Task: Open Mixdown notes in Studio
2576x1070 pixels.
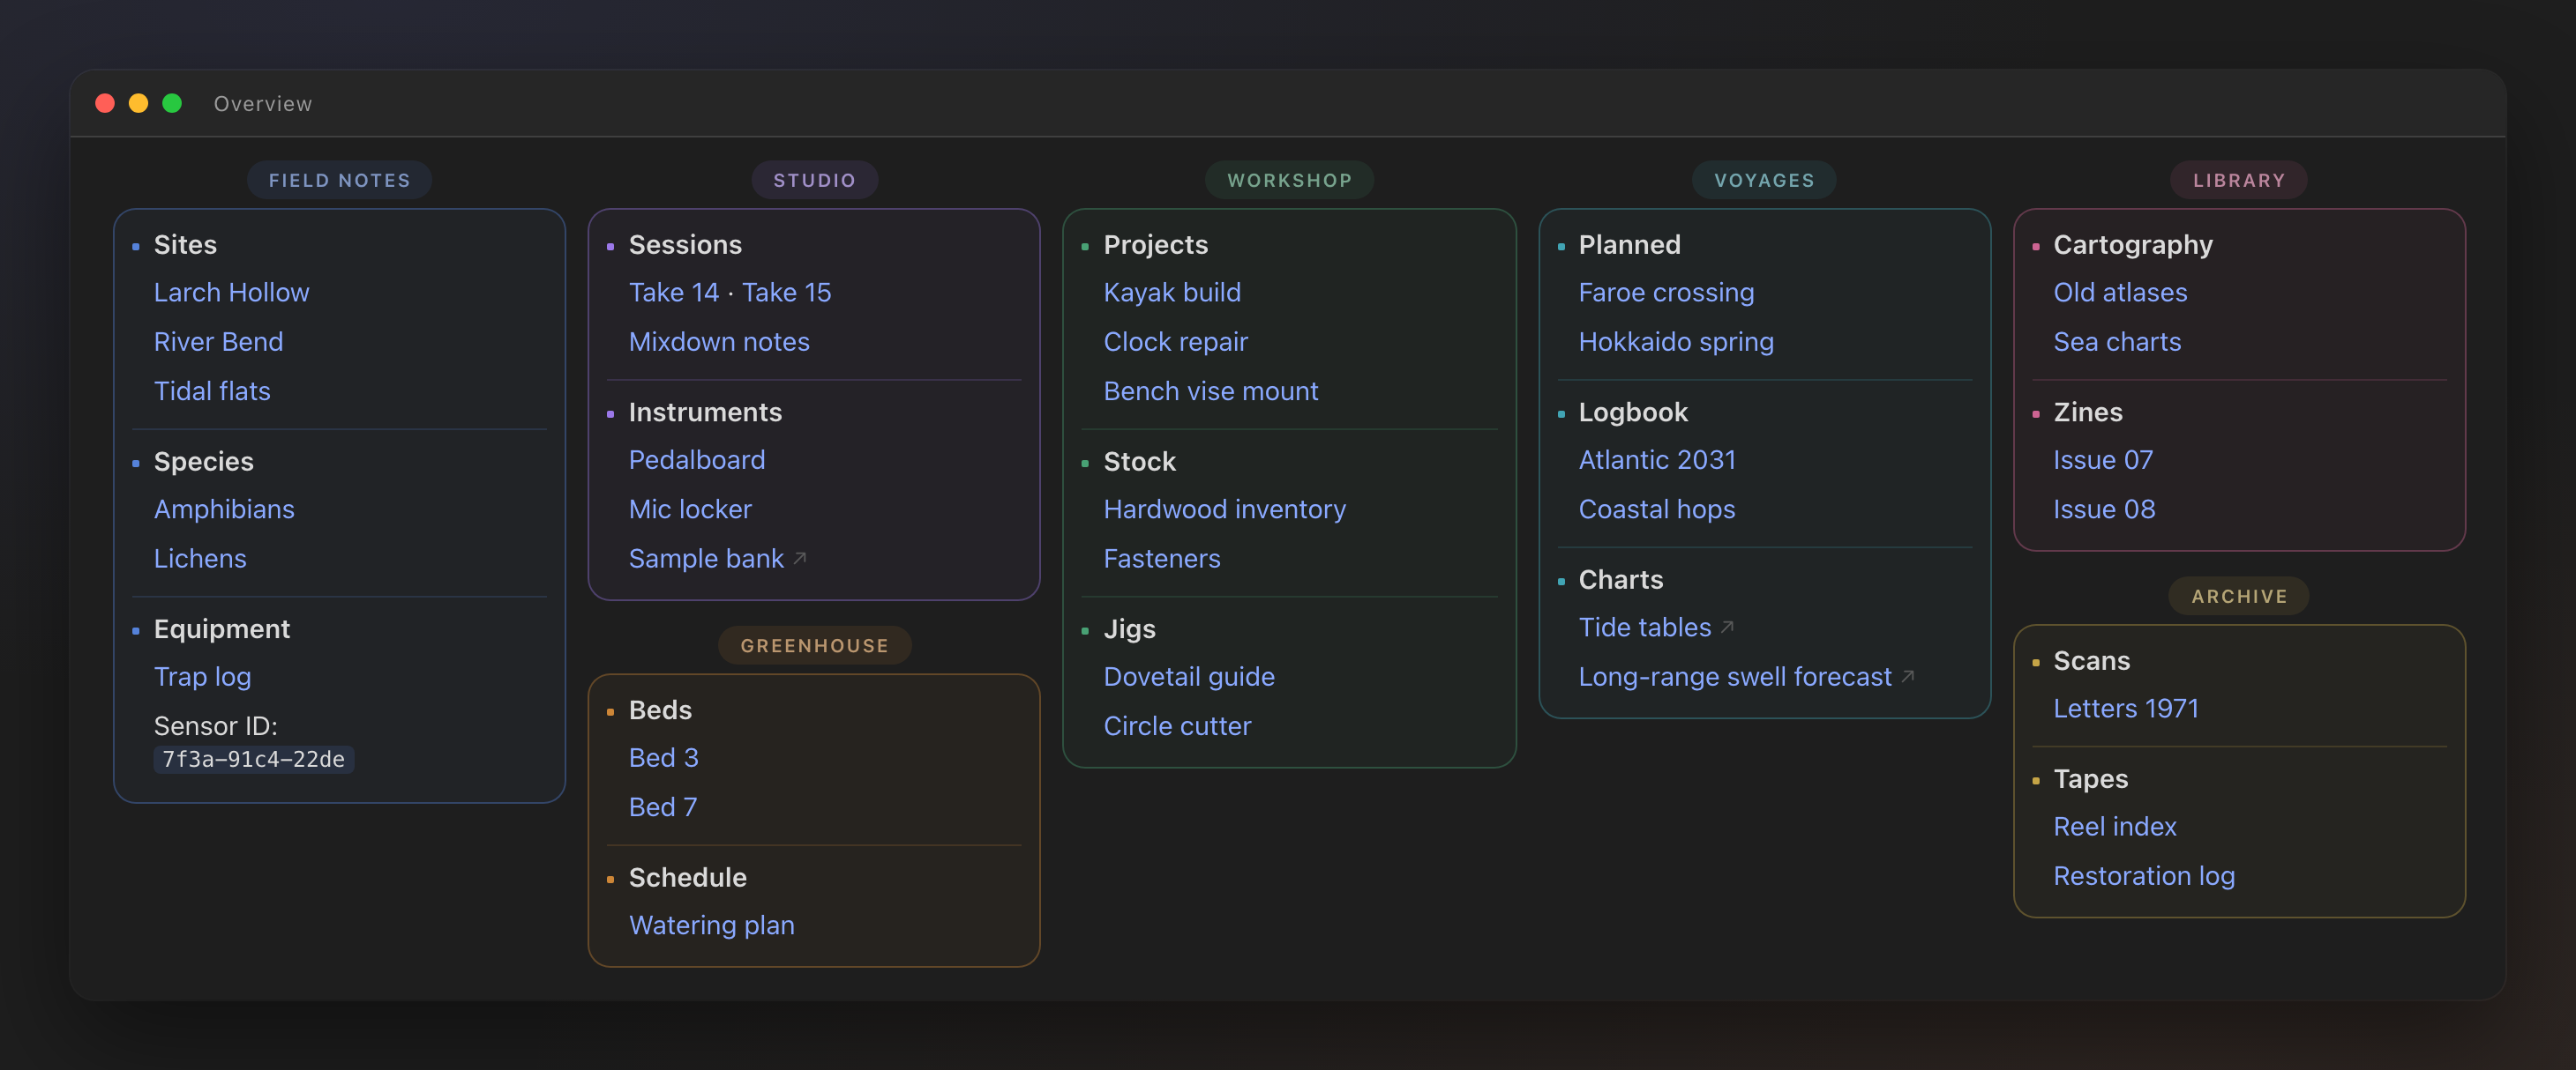Action: tap(719, 342)
